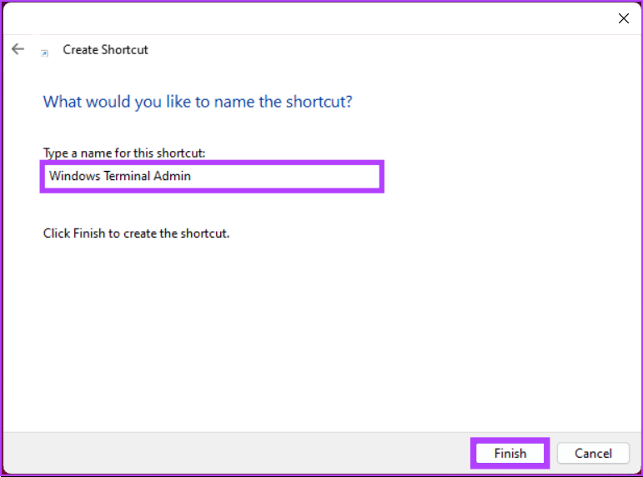643x477 pixels.
Task: Go back using the back arrow
Action: pyautogui.click(x=18, y=49)
